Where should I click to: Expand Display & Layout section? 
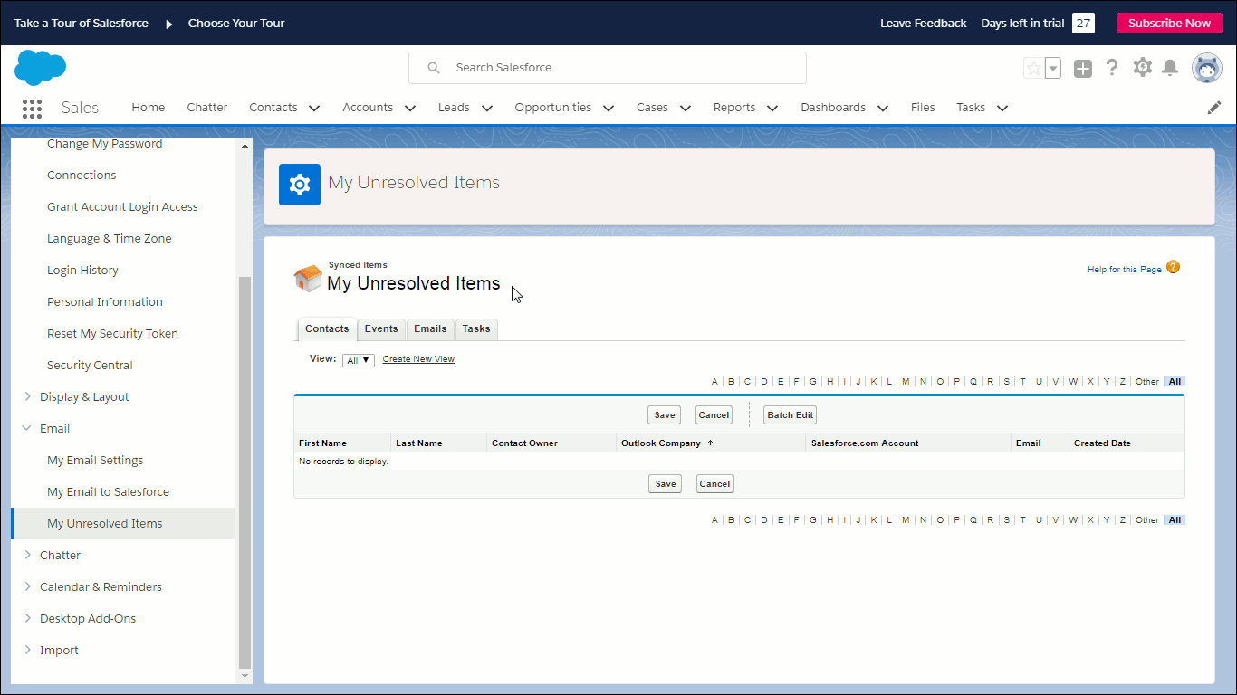coord(27,396)
